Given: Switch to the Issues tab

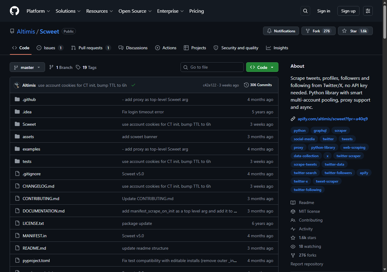Looking at the screenshot, I should pyautogui.click(x=50, y=48).
